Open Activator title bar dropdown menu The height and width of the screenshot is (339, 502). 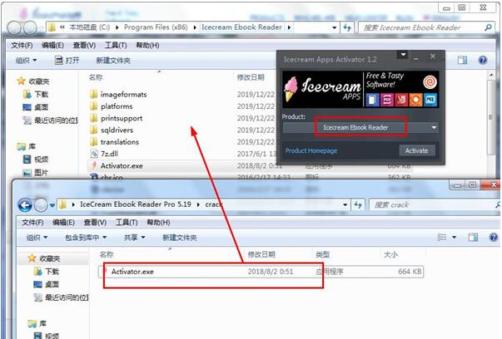tap(403, 55)
